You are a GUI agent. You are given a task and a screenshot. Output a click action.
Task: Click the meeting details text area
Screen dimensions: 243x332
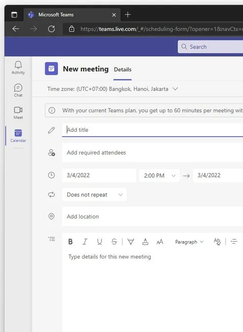point(153,292)
